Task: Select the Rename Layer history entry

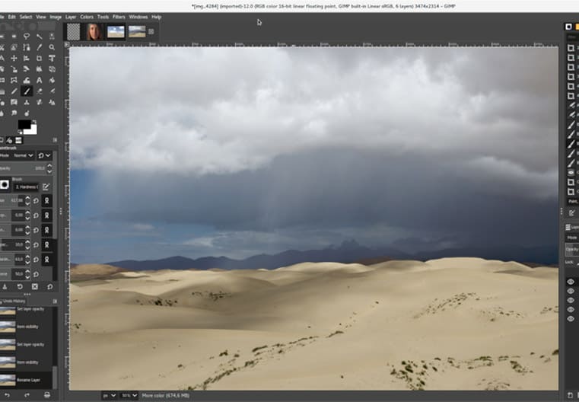Action: (x=27, y=378)
